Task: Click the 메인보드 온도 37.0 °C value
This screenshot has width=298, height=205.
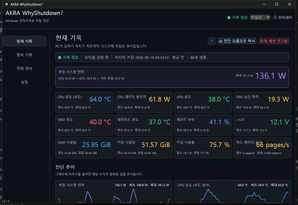Action: click(x=160, y=122)
